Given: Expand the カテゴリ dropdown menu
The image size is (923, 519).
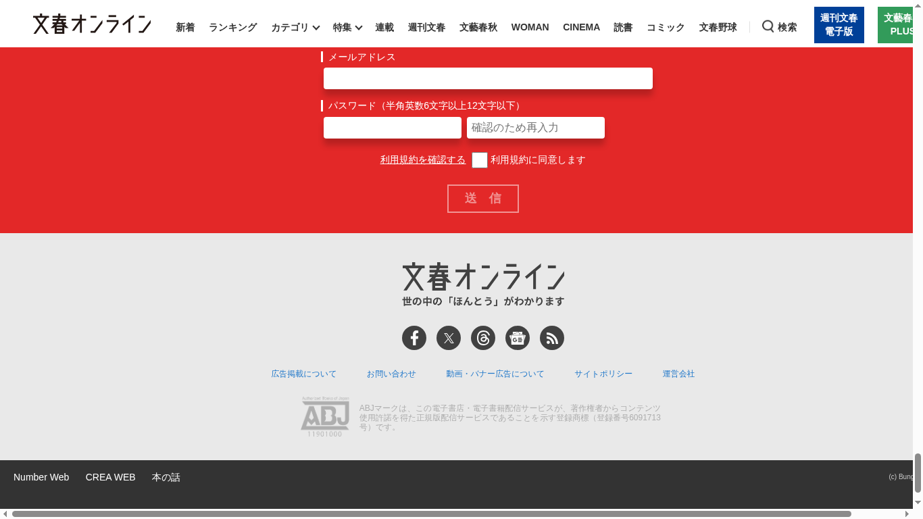Looking at the screenshot, I should [x=295, y=28].
